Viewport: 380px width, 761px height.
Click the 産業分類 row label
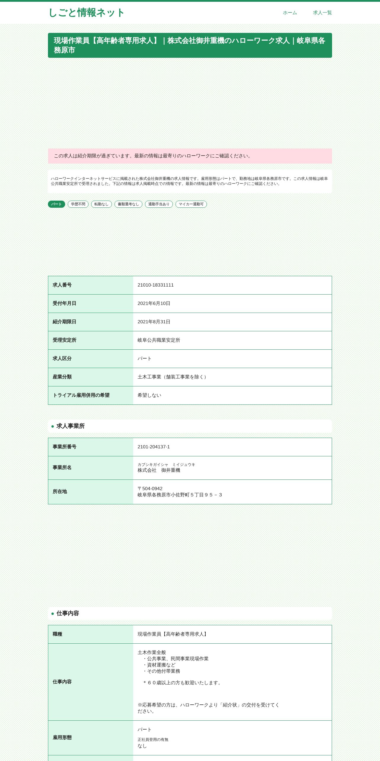tap(62, 377)
